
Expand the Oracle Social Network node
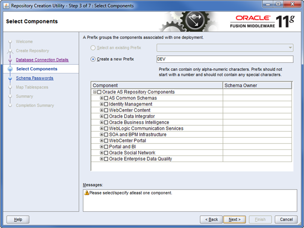click(x=101, y=153)
